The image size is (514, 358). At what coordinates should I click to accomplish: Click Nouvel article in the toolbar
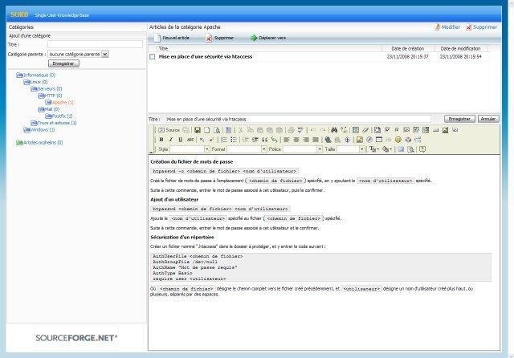(x=172, y=38)
